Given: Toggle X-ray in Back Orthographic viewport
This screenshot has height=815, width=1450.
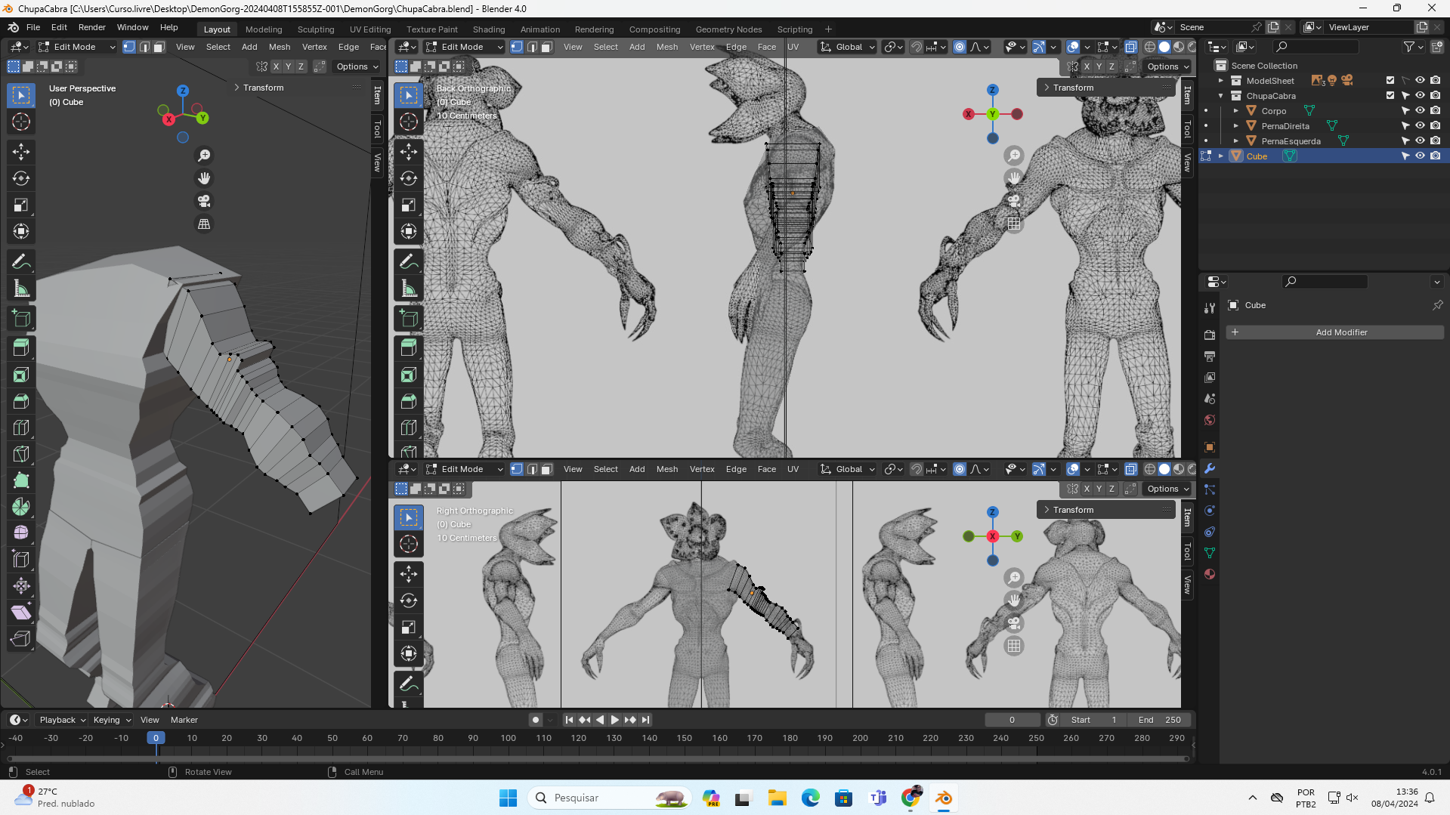Looking at the screenshot, I should tap(1130, 47).
